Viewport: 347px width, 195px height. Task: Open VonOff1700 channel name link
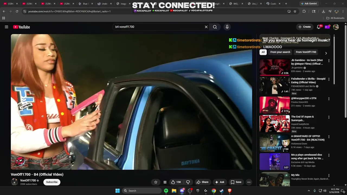pos(28,180)
